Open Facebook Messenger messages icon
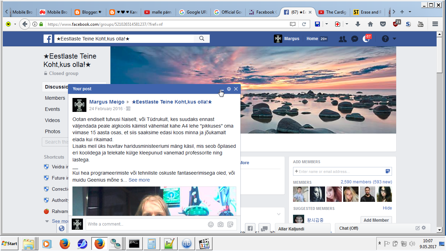The image size is (446, 251). (x=355, y=39)
